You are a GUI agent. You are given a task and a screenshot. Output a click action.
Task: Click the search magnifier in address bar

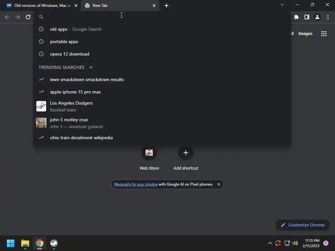tap(41, 17)
